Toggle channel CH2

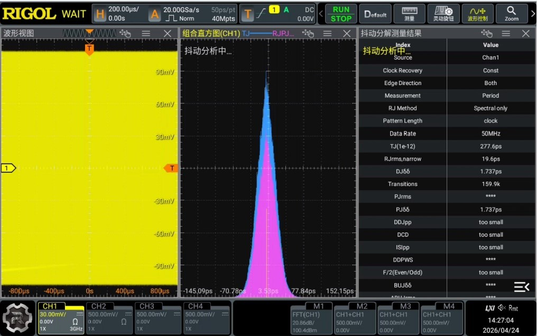109,318
